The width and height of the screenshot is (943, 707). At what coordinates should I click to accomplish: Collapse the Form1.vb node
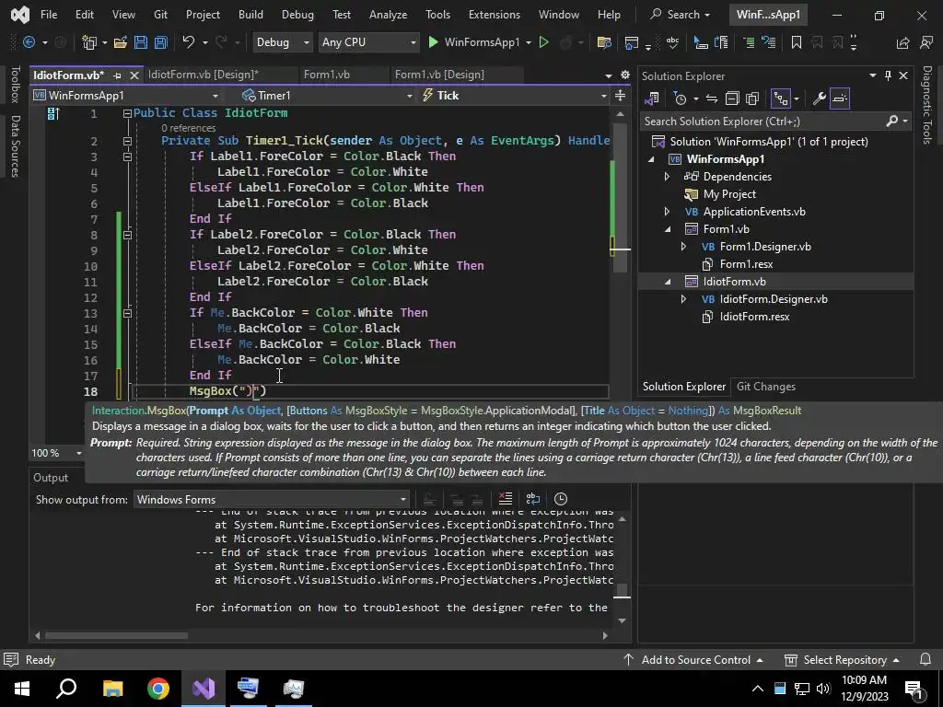click(x=668, y=229)
